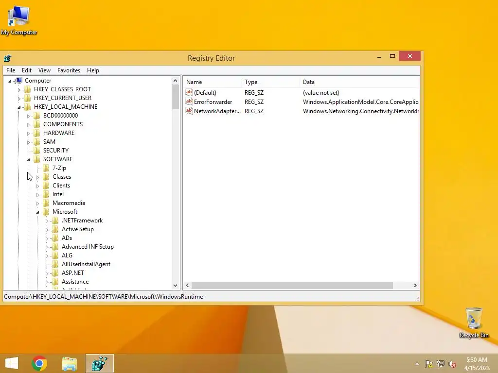Open the Favorites menu

click(x=69, y=70)
